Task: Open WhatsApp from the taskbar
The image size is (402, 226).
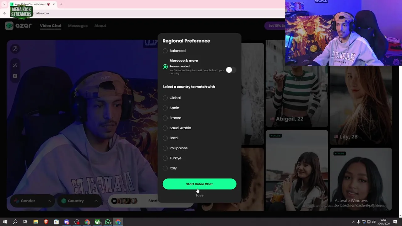Action: click(108, 222)
